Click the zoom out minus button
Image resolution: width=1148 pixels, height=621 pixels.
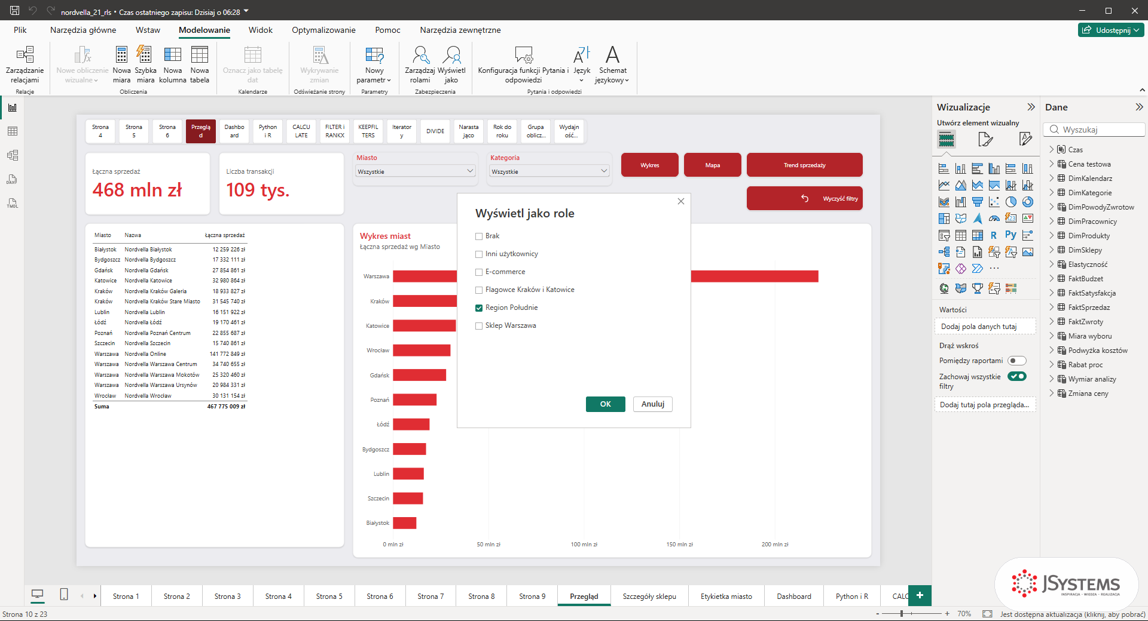878,614
